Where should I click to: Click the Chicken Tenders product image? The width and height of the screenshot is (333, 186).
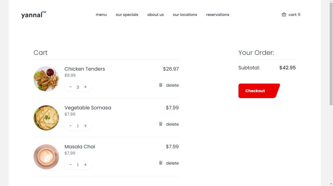pos(46,79)
